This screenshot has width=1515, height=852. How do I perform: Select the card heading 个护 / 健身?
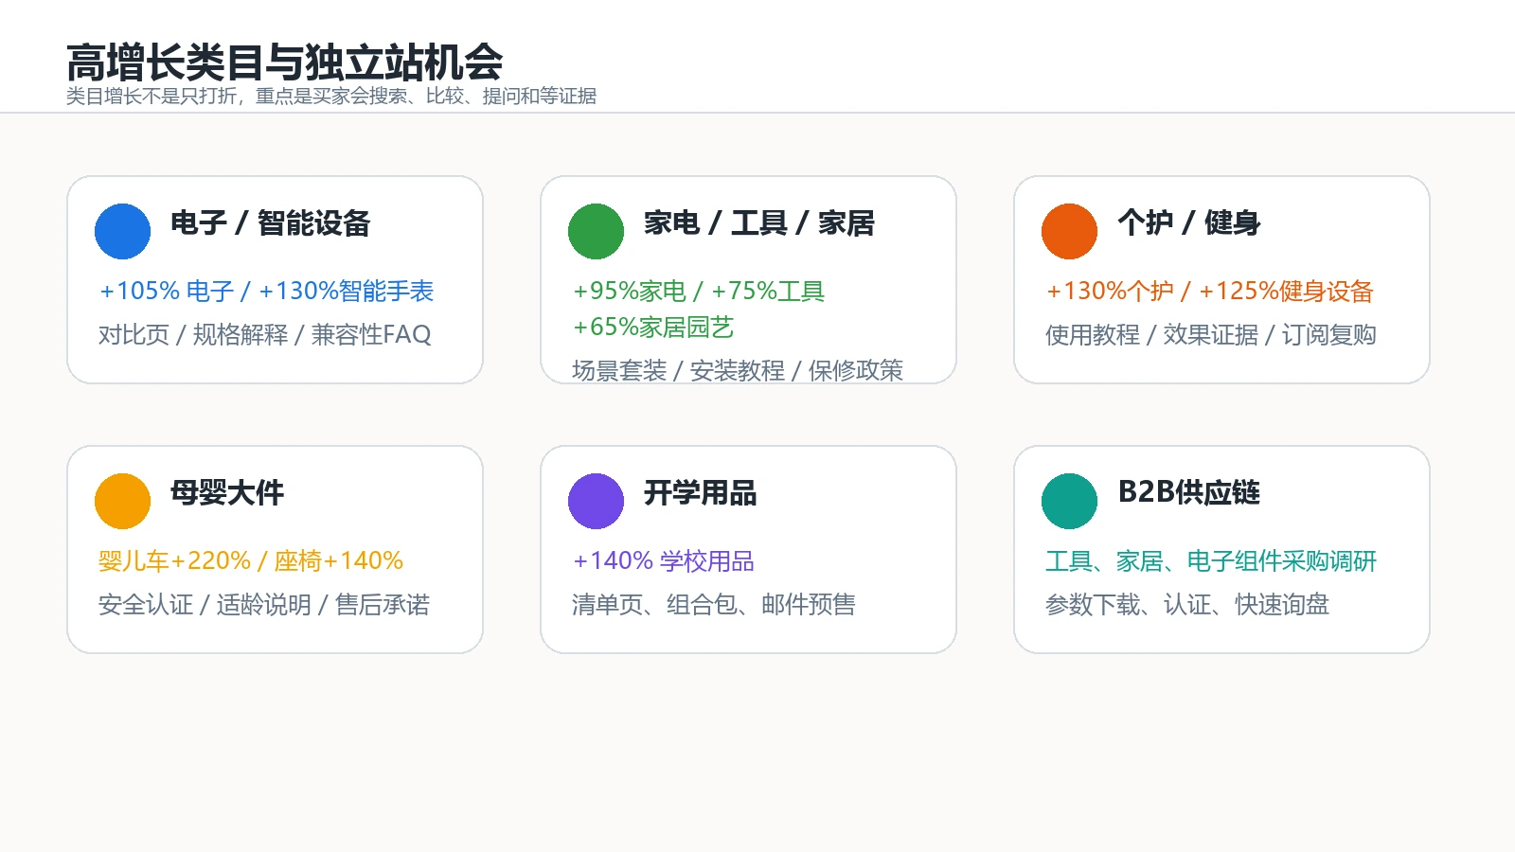tap(1188, 223)
